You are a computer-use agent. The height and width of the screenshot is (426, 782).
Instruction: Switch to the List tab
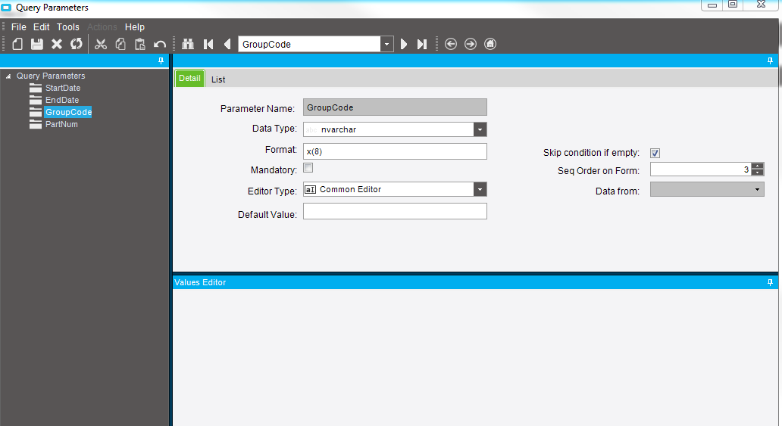(x=218, y=79)
